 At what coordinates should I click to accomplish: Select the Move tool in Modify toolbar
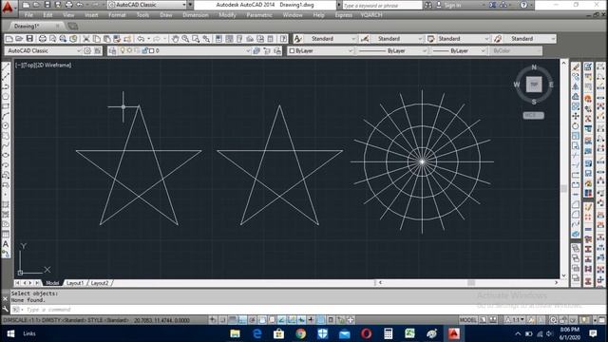coord(576,116)
